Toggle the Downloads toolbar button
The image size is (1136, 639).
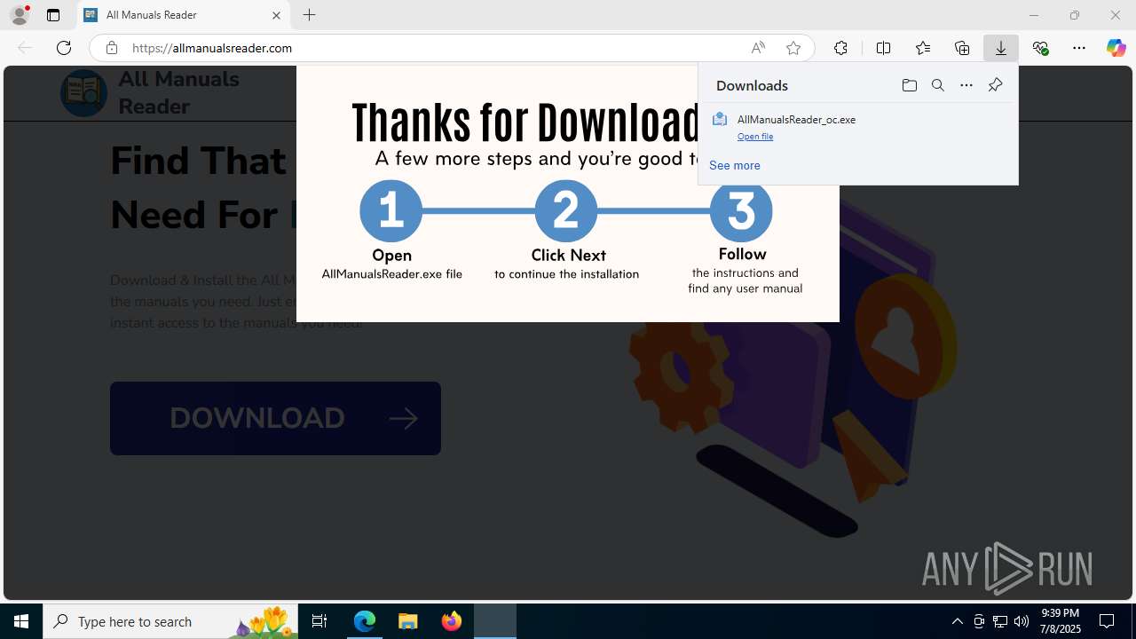[x=1001, y=48]
